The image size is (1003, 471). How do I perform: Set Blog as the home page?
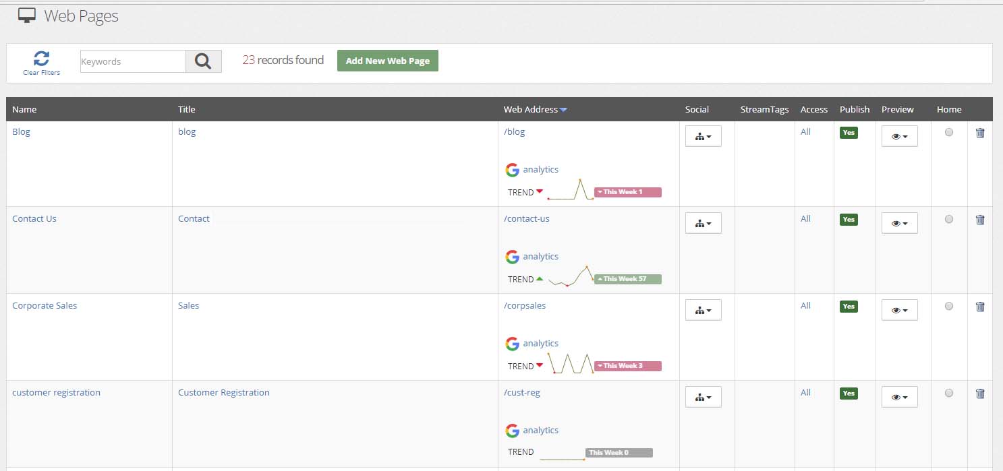(x=949, y=132)
